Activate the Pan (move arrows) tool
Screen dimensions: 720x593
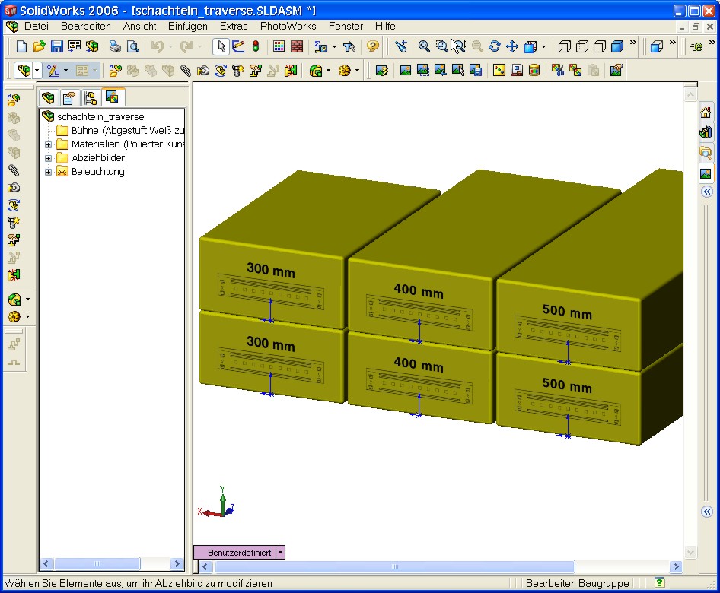[512, 46]
